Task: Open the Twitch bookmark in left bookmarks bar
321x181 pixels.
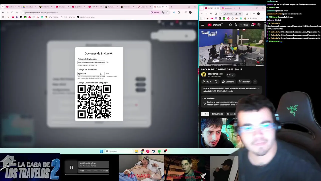Action: tap(17, 17)
